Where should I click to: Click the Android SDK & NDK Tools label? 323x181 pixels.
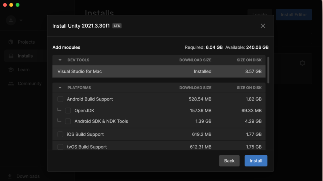click(x=101, y=121)
